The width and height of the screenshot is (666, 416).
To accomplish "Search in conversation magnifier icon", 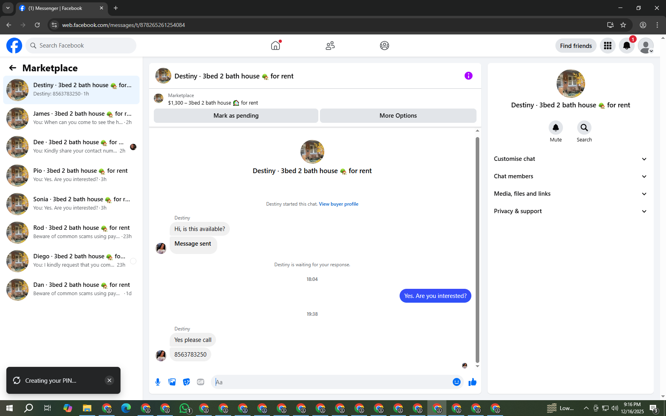I will pyautogui.click(x=584, y=128).
